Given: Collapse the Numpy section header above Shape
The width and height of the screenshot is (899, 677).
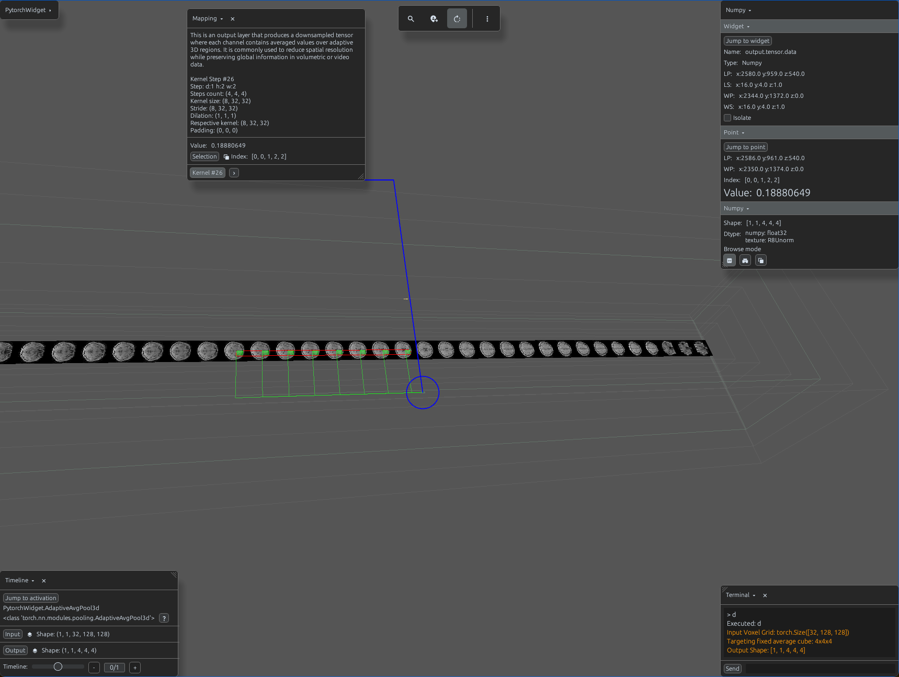Looking at the screenshot, I should pos(810,208).
